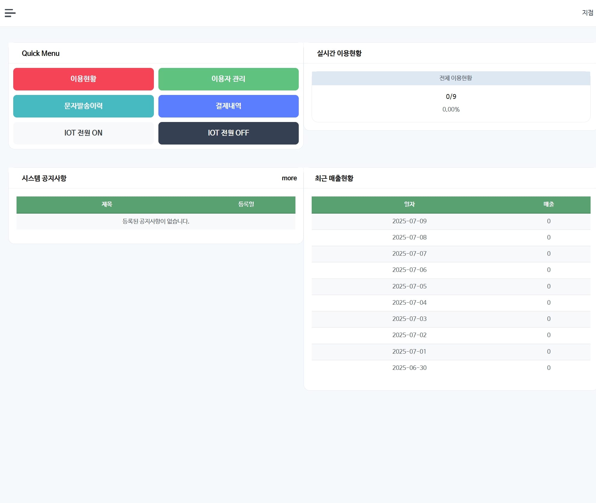Click the 0.00% usage rate
Viewport: 596px width, 503px height.
coord(451,109)
